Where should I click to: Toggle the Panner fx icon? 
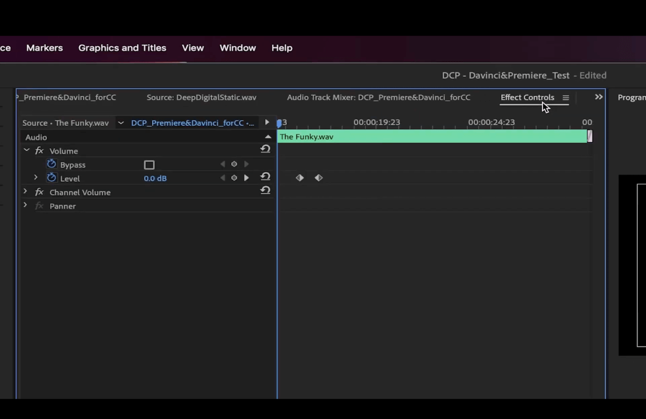click(x=39, y=206)
